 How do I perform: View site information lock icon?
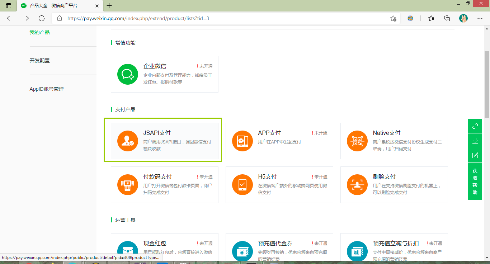60,18
